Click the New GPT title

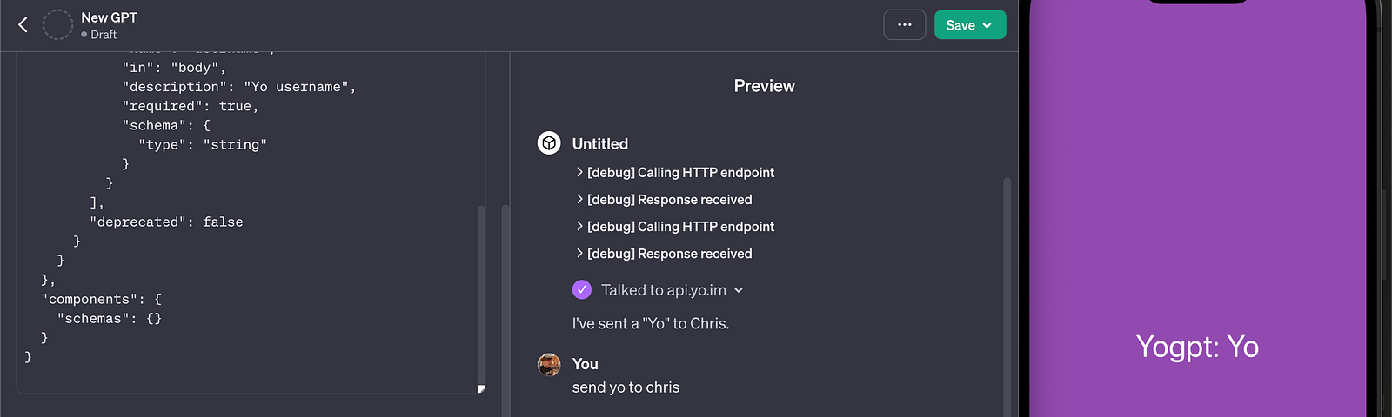[x=109, y=17]
